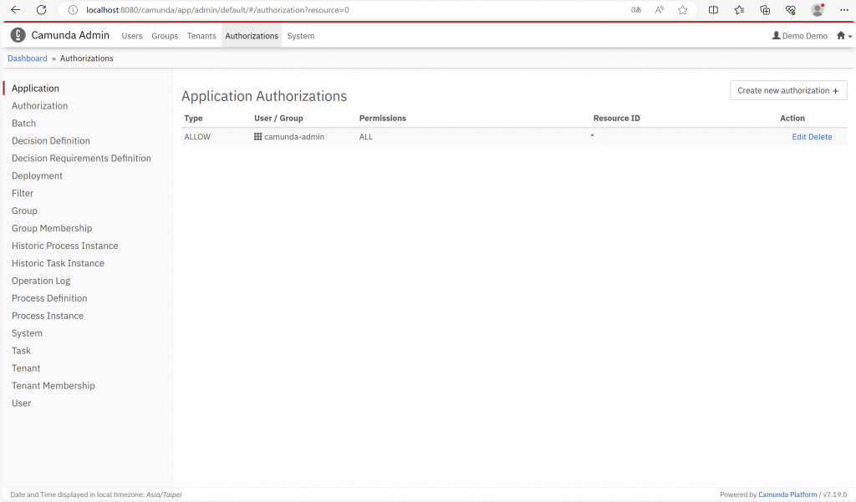
Task: Select Application in the resource sidebar
Action: click(35, 89)
